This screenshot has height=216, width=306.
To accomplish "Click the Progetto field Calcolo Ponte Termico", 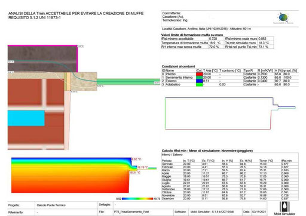I will (51, 205).
